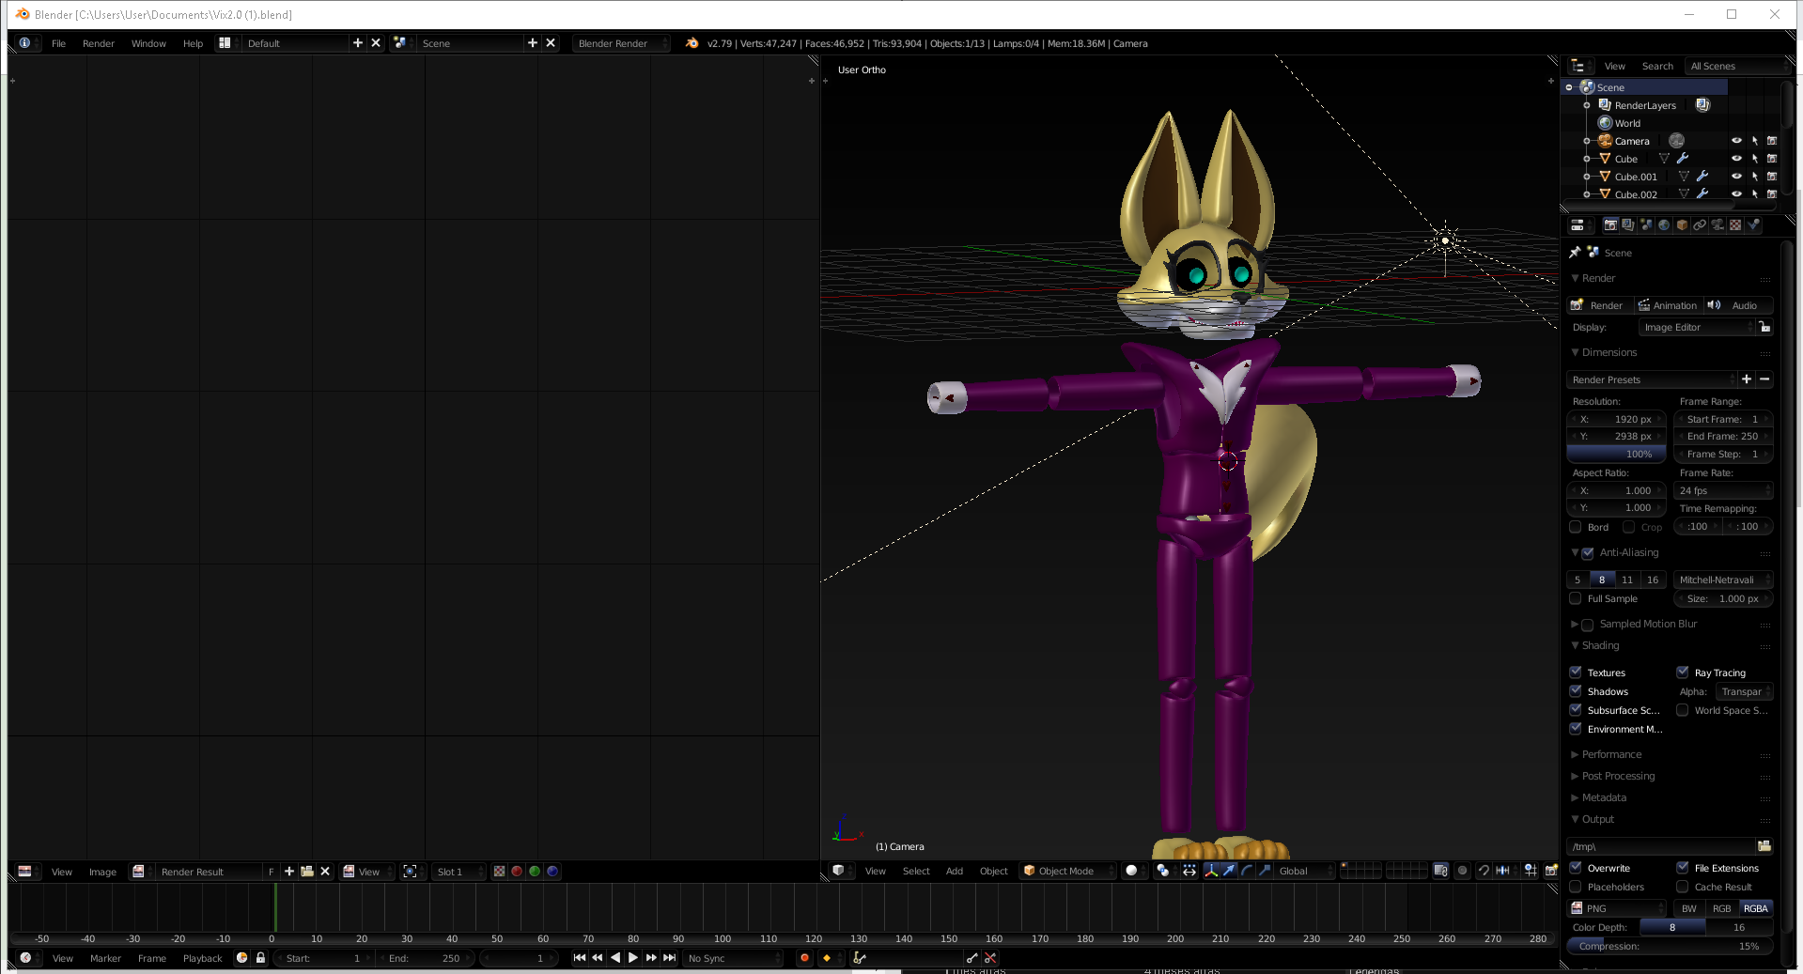This screenshot has width=1803, height=974.
Task: Open the Blender Render engine dropdown
Action: [x=621, y=43]
